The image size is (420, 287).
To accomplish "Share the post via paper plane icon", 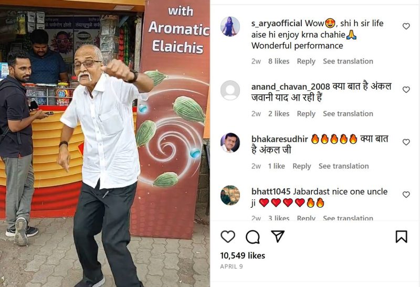I will pos(278,237).
